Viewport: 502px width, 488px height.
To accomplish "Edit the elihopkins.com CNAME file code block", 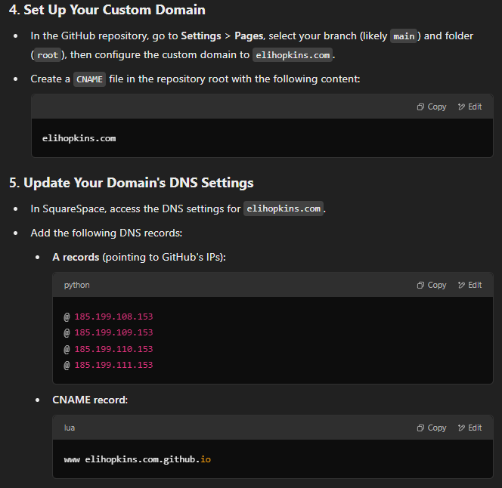I will pyautogui.click(x=469, y=107).
